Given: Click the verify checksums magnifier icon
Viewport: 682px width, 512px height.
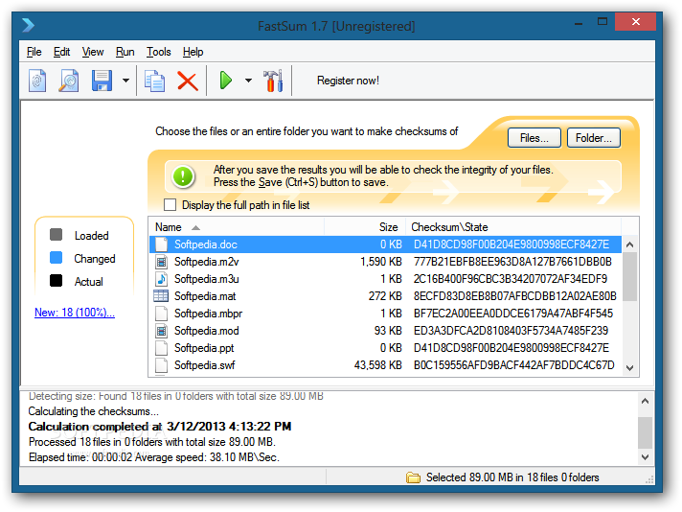Looking at the screenshot, I should tap(69, 81).
